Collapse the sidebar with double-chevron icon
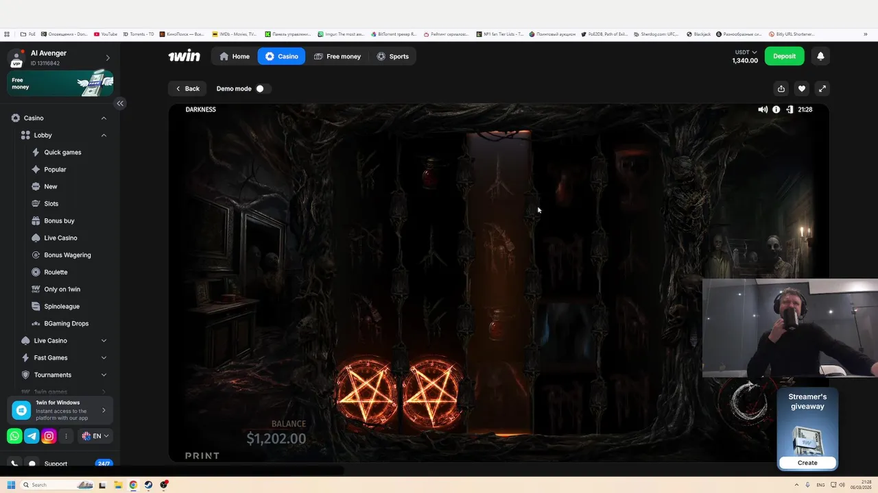This screenshot has height=493, width=878. (x=120, y=103)
